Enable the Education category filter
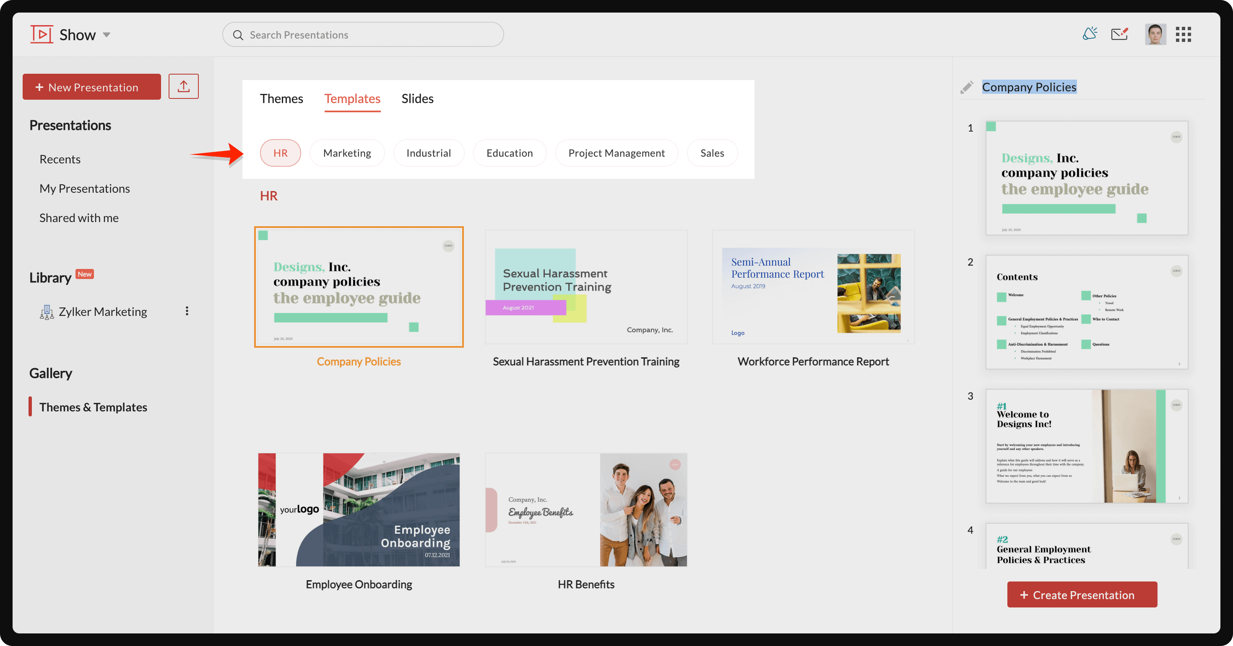The width and height of the screenshot is (1233, 646). pos(509,152)
